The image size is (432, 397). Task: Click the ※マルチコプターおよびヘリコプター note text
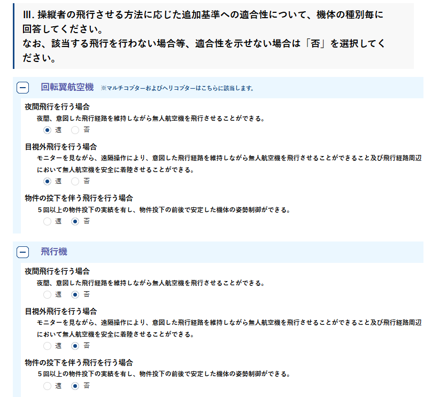[177, 88]
